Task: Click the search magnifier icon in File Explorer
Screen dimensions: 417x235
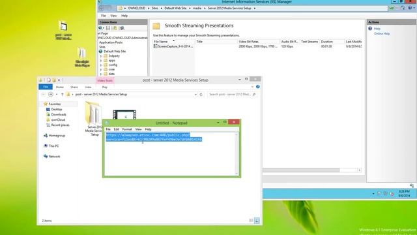Action: pos(254,94)
